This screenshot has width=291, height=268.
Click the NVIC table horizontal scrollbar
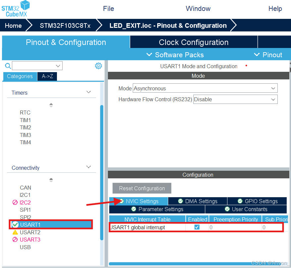198,264
